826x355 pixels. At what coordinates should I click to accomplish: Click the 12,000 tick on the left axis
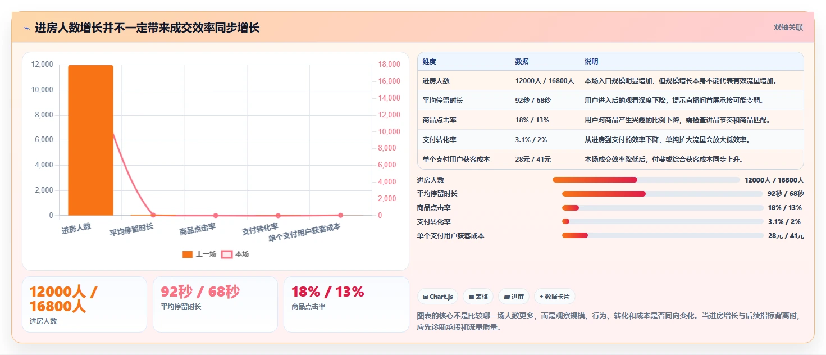point(42,65)
